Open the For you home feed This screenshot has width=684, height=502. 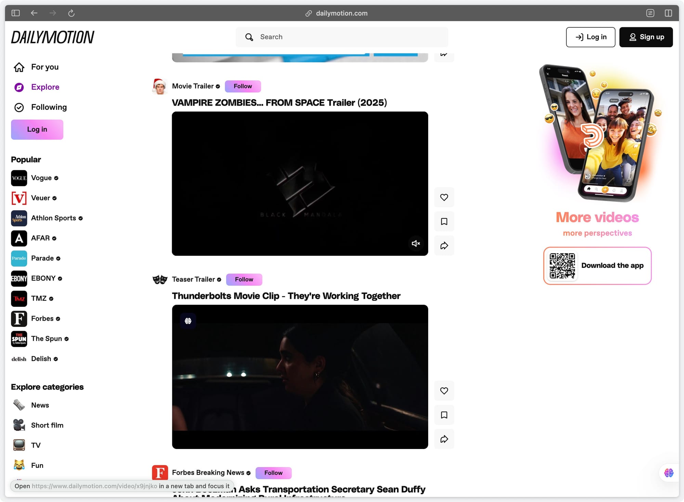pyautogui.click(x=44, y=67)
